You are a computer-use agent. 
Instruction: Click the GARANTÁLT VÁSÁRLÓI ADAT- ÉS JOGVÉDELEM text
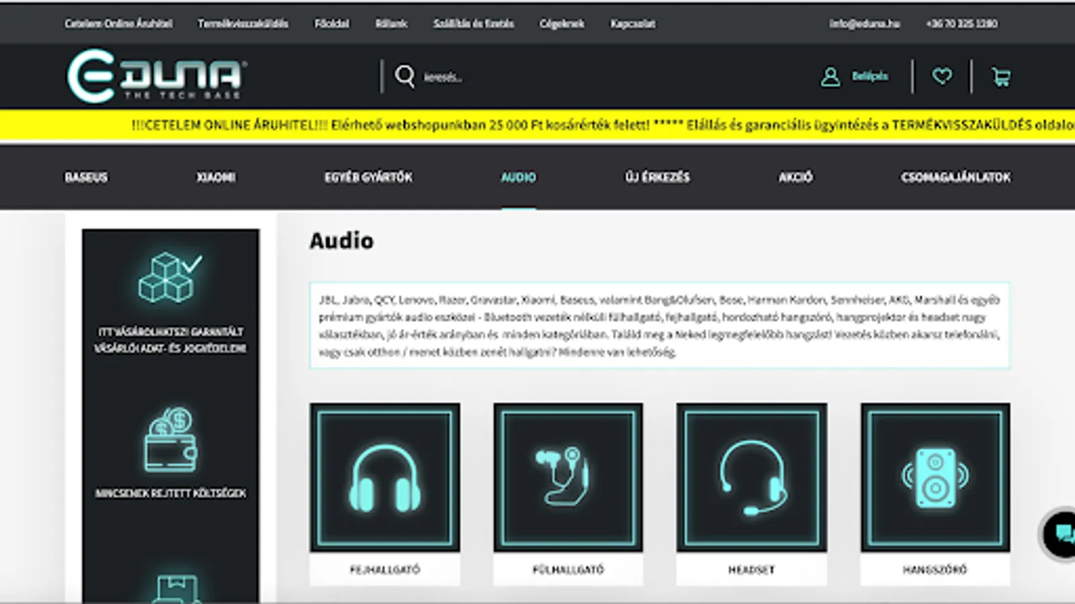171,340
